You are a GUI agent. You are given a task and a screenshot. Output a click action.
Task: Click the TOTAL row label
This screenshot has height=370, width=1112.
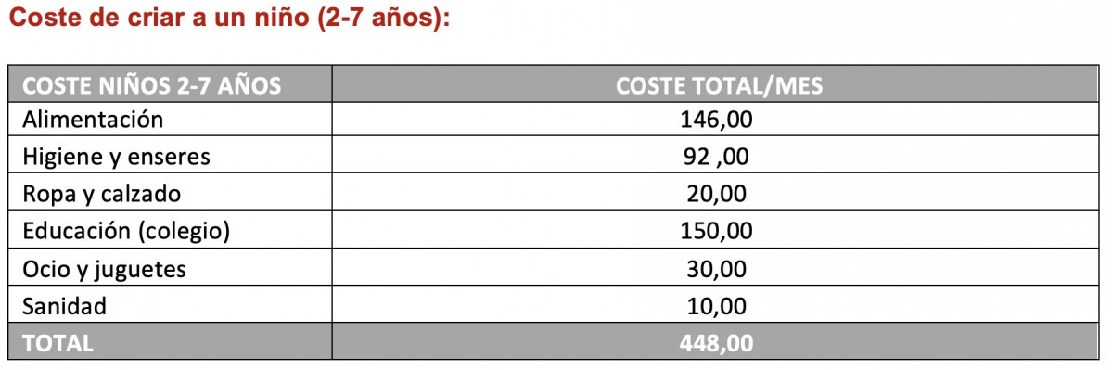pyautogui.click(x=58, y=343)
